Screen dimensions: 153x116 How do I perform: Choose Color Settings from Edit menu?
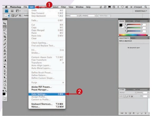point(47,94)
